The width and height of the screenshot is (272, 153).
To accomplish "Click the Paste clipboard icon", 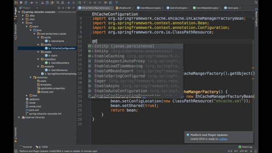I will (52, 3).
